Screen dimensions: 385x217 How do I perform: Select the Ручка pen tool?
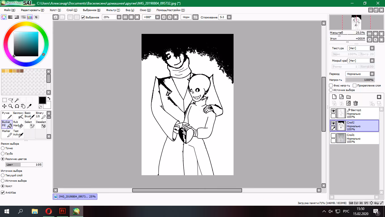(x=7, y=115)
